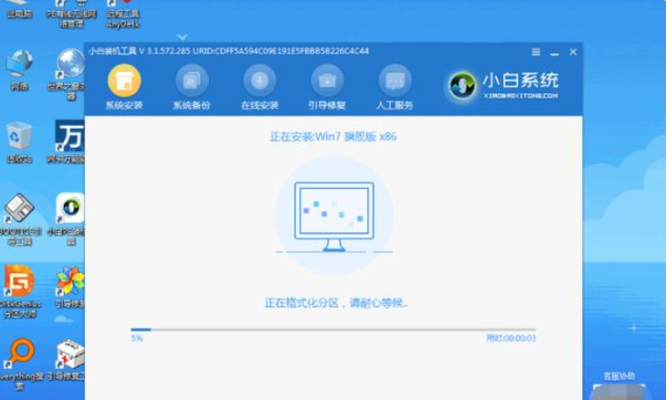
Task: Open the 人工服务 chat icon
Action: tap(395, 81)
